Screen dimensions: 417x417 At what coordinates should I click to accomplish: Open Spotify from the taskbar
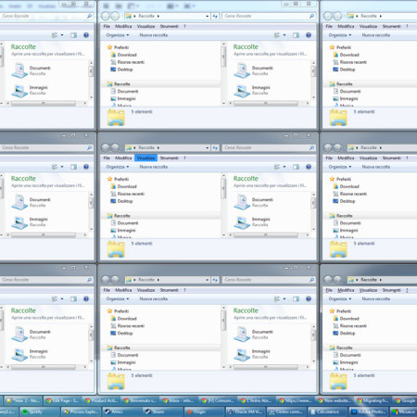(x=40, y=411)
